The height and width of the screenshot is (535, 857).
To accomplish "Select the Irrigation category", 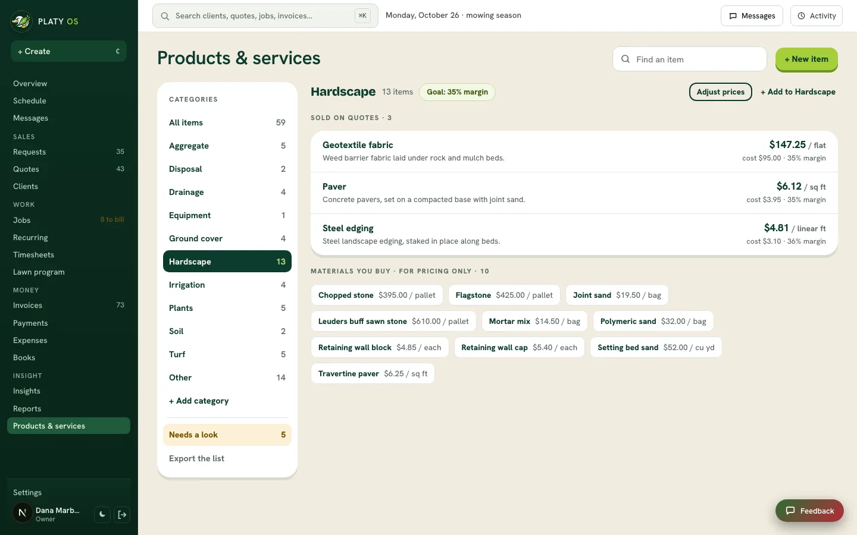I will point(227,285).
